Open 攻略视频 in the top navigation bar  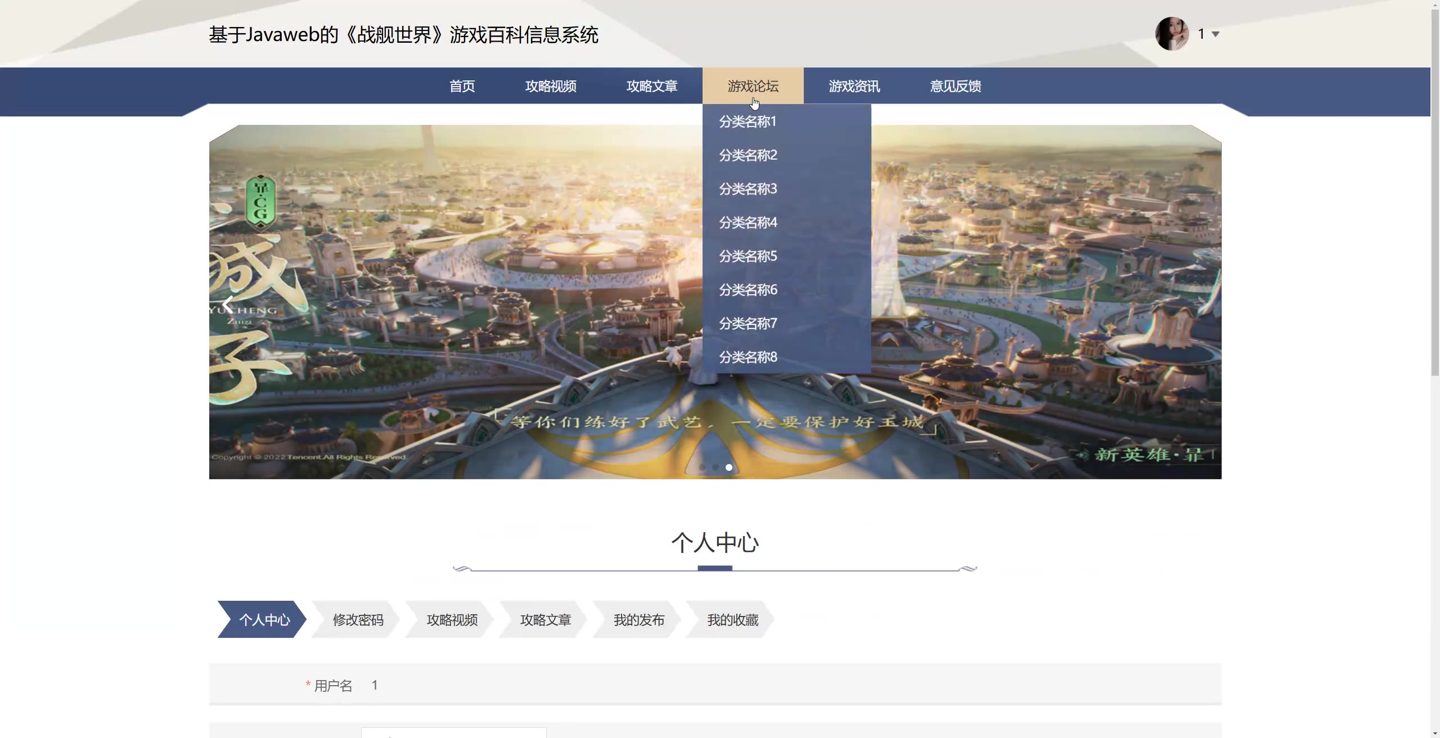coord(551,86)
